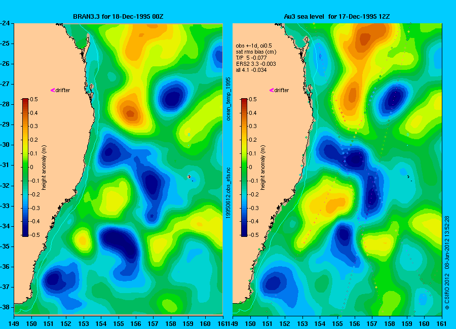The image size is (456, 329).
Task: Click the '-0.5' tick label on left color bar
Action: pyautogui.click(x=35, y=235)
